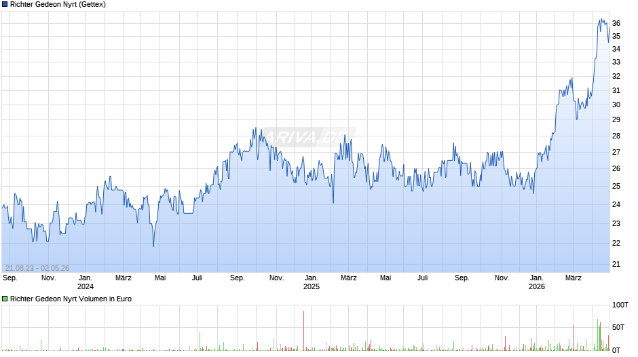Click the blue legend square for Richter Gedeon Nyrt

tap(5, 5)
